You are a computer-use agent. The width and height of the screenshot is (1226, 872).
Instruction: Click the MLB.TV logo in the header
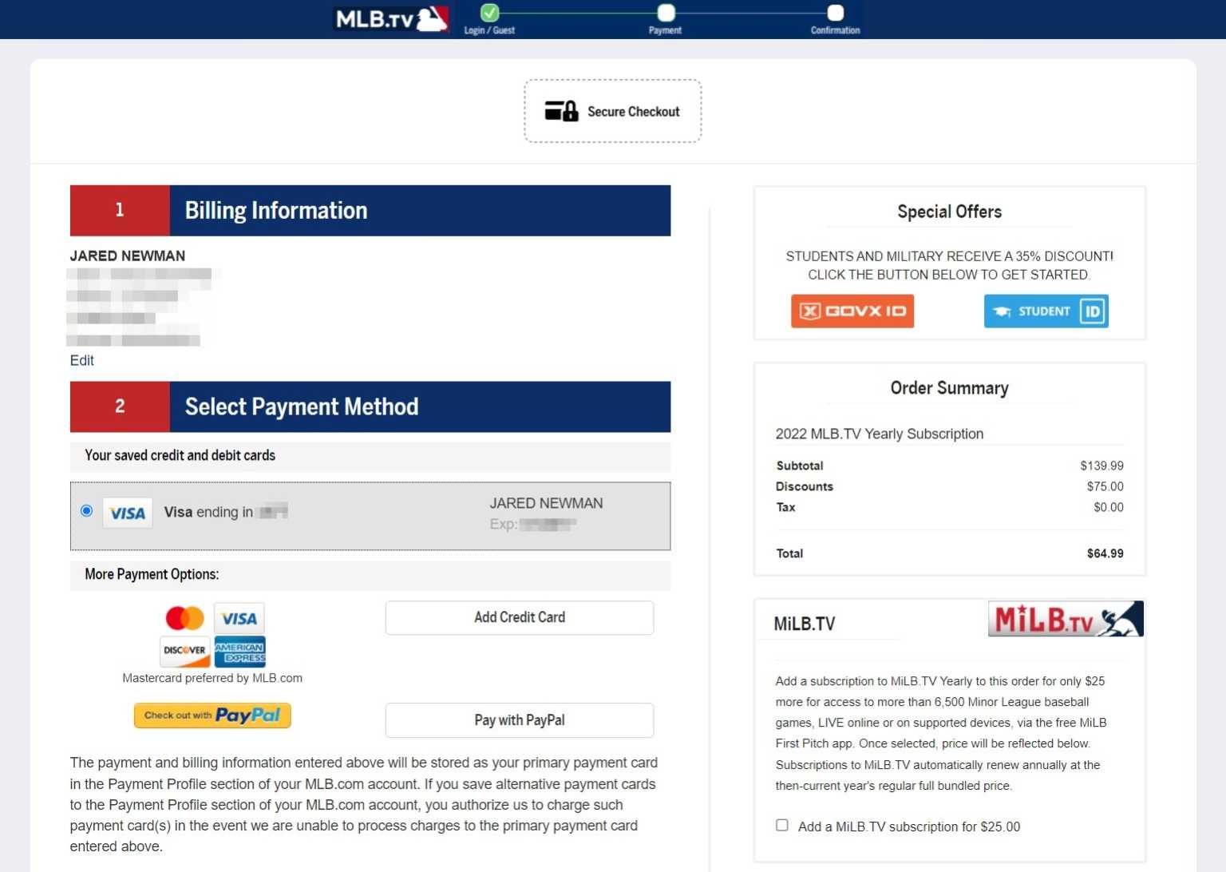click(x=390, y=18)
